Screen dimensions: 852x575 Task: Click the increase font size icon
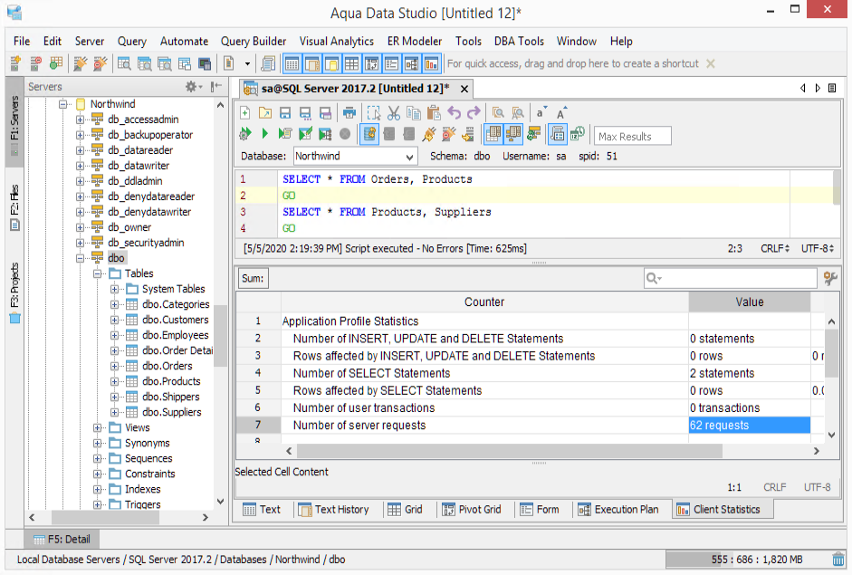[x=561, y=113]
